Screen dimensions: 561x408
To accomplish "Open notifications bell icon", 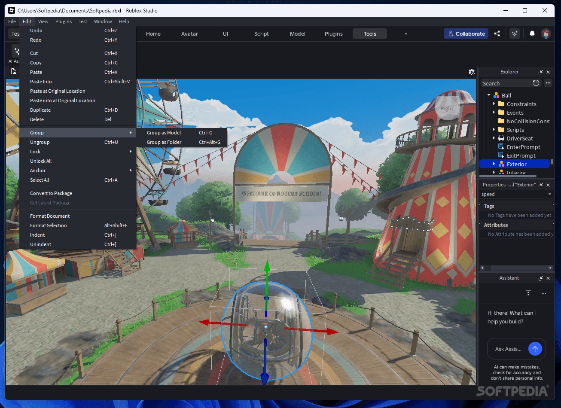I will 532,33.
